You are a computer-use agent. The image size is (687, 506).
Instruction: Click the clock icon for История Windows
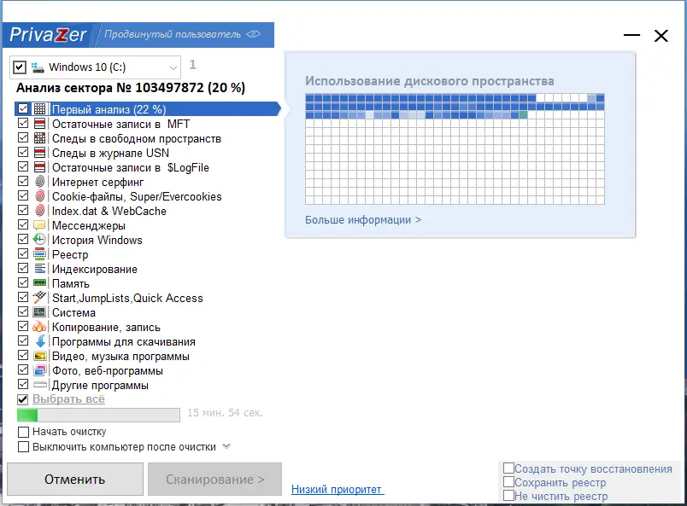[39, 240]
